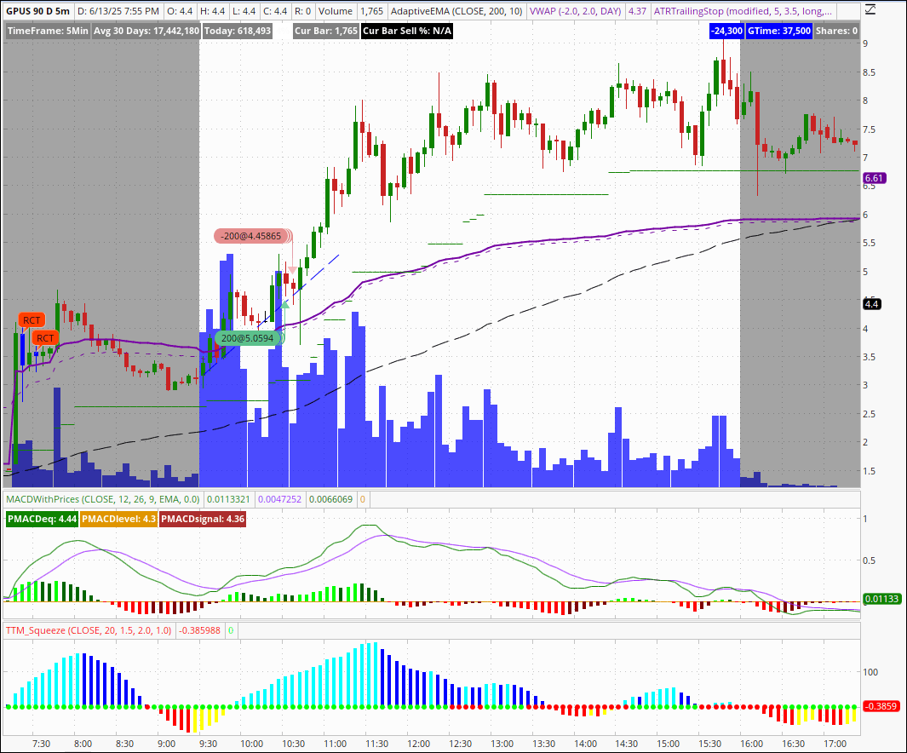Click the R: 0 range value
Screen dimensions: 907x753
(302, 11)
